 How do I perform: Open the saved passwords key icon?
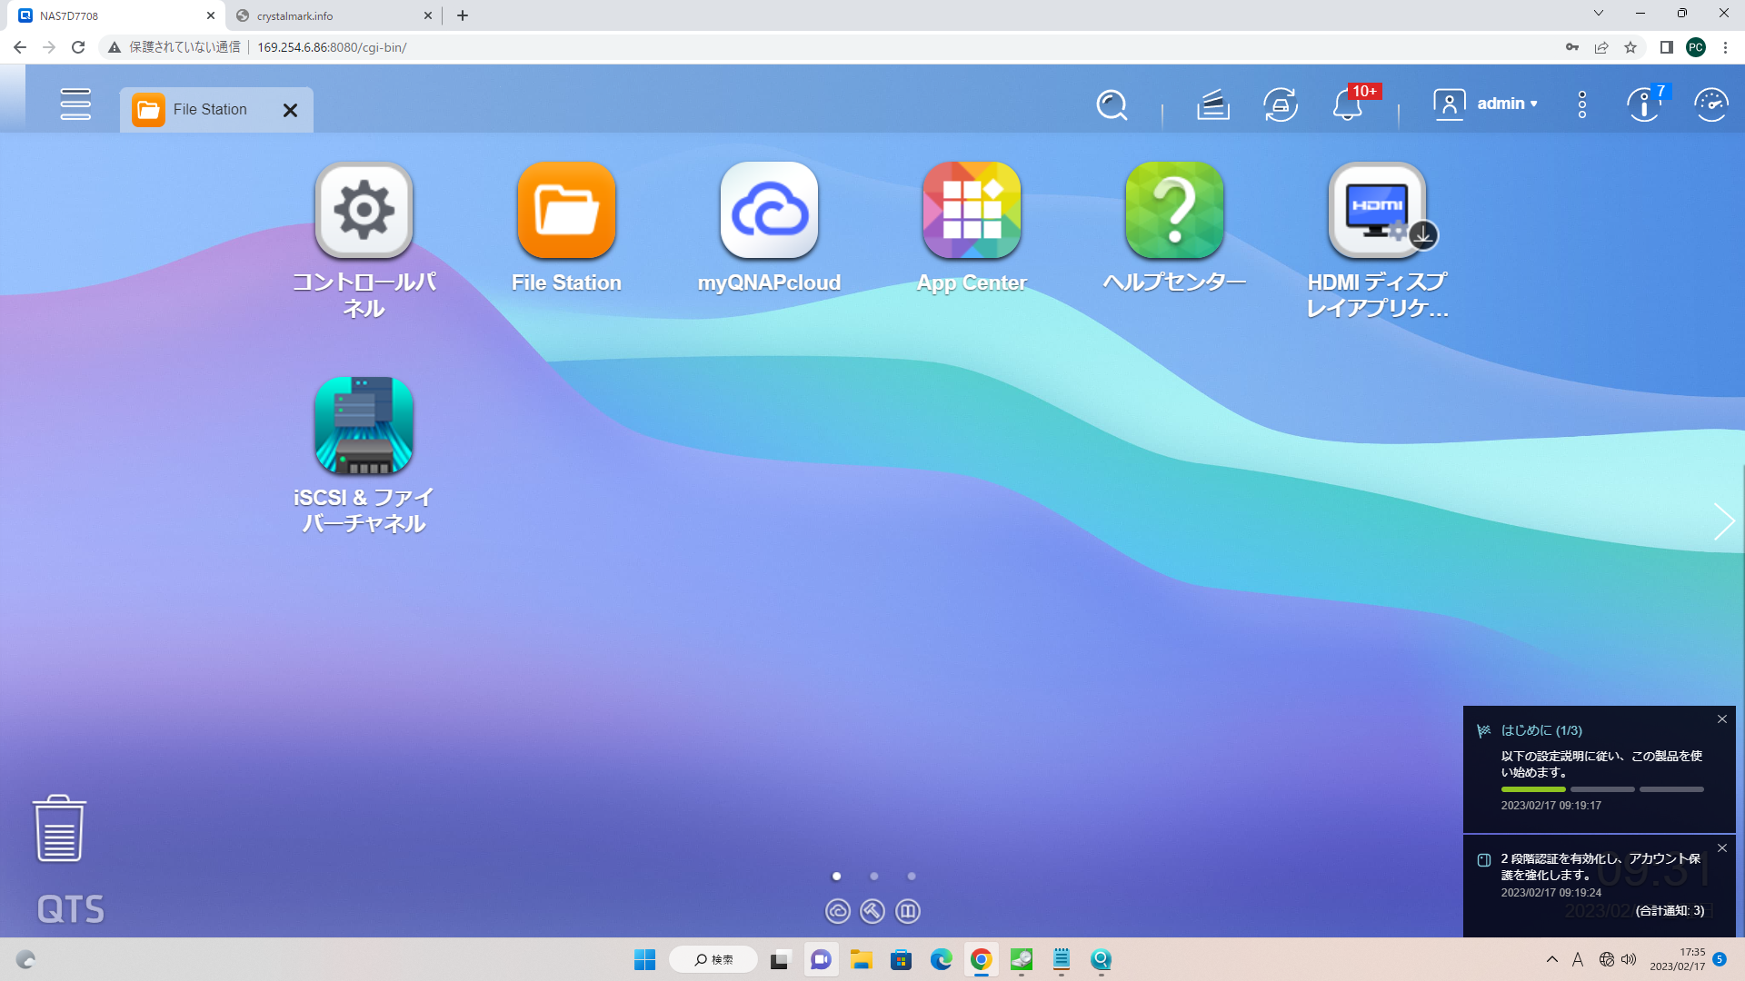point(1572,47)
